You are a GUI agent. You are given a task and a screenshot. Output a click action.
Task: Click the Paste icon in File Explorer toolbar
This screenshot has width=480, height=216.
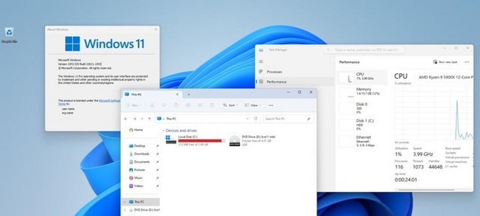(176, 105)
